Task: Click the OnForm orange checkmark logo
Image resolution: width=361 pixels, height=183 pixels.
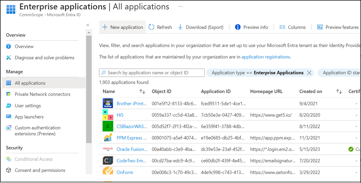Action: (x=108, y=171)
